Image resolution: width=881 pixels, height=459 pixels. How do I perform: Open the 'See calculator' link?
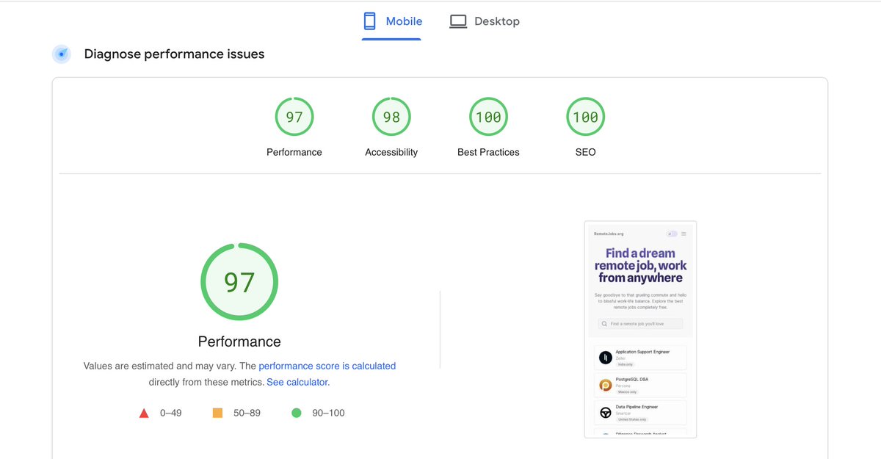pyautogui.click(x=297, y=382)
